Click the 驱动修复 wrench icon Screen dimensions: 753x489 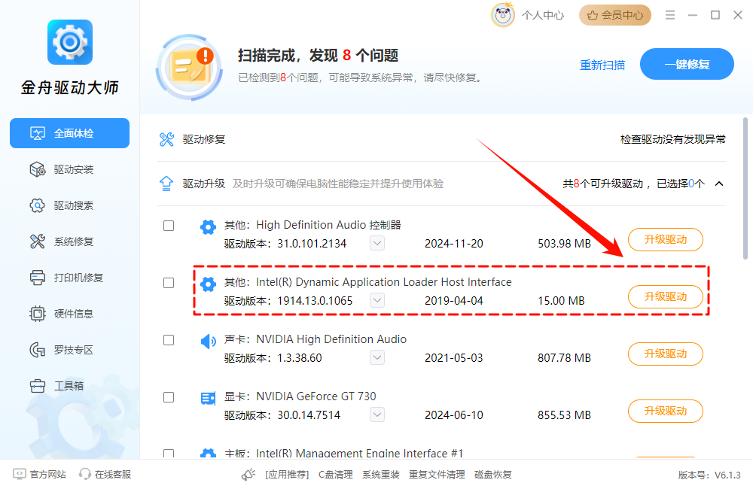click(166, 139)
